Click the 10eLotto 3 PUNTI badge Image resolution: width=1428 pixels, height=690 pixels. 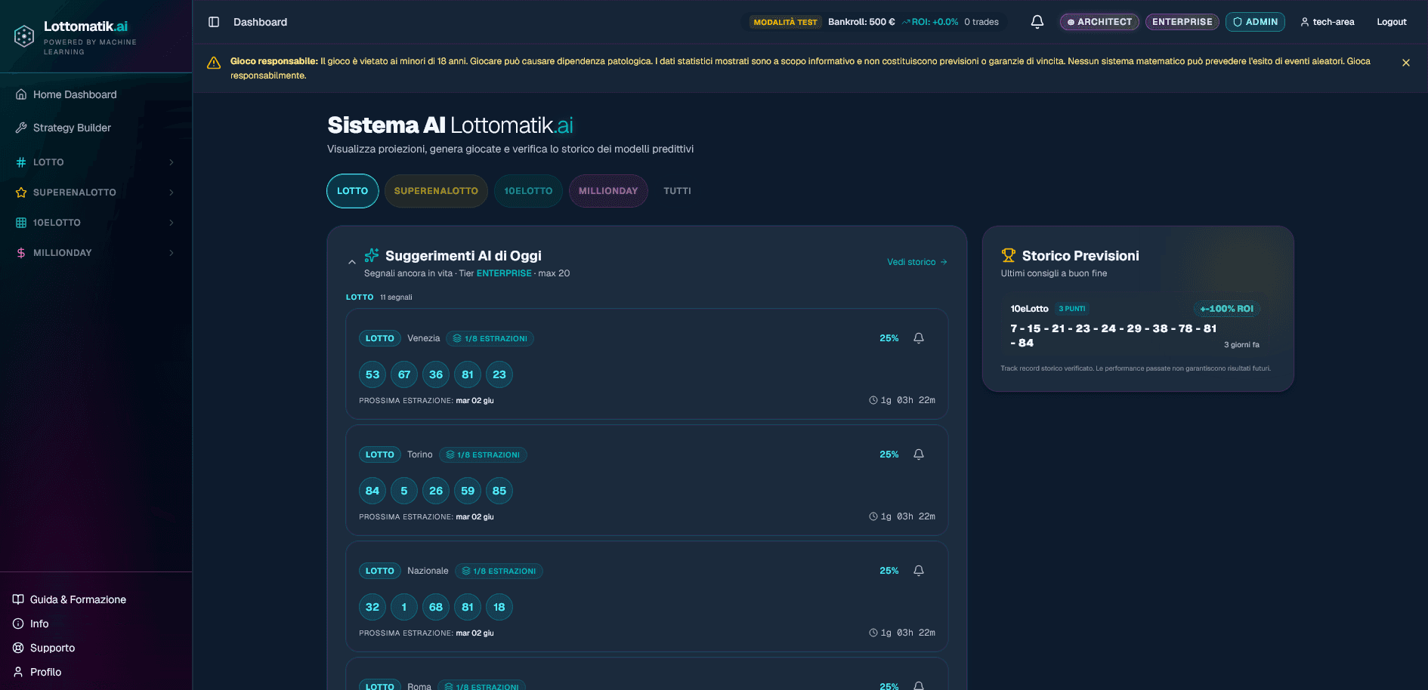(1072, 309)
